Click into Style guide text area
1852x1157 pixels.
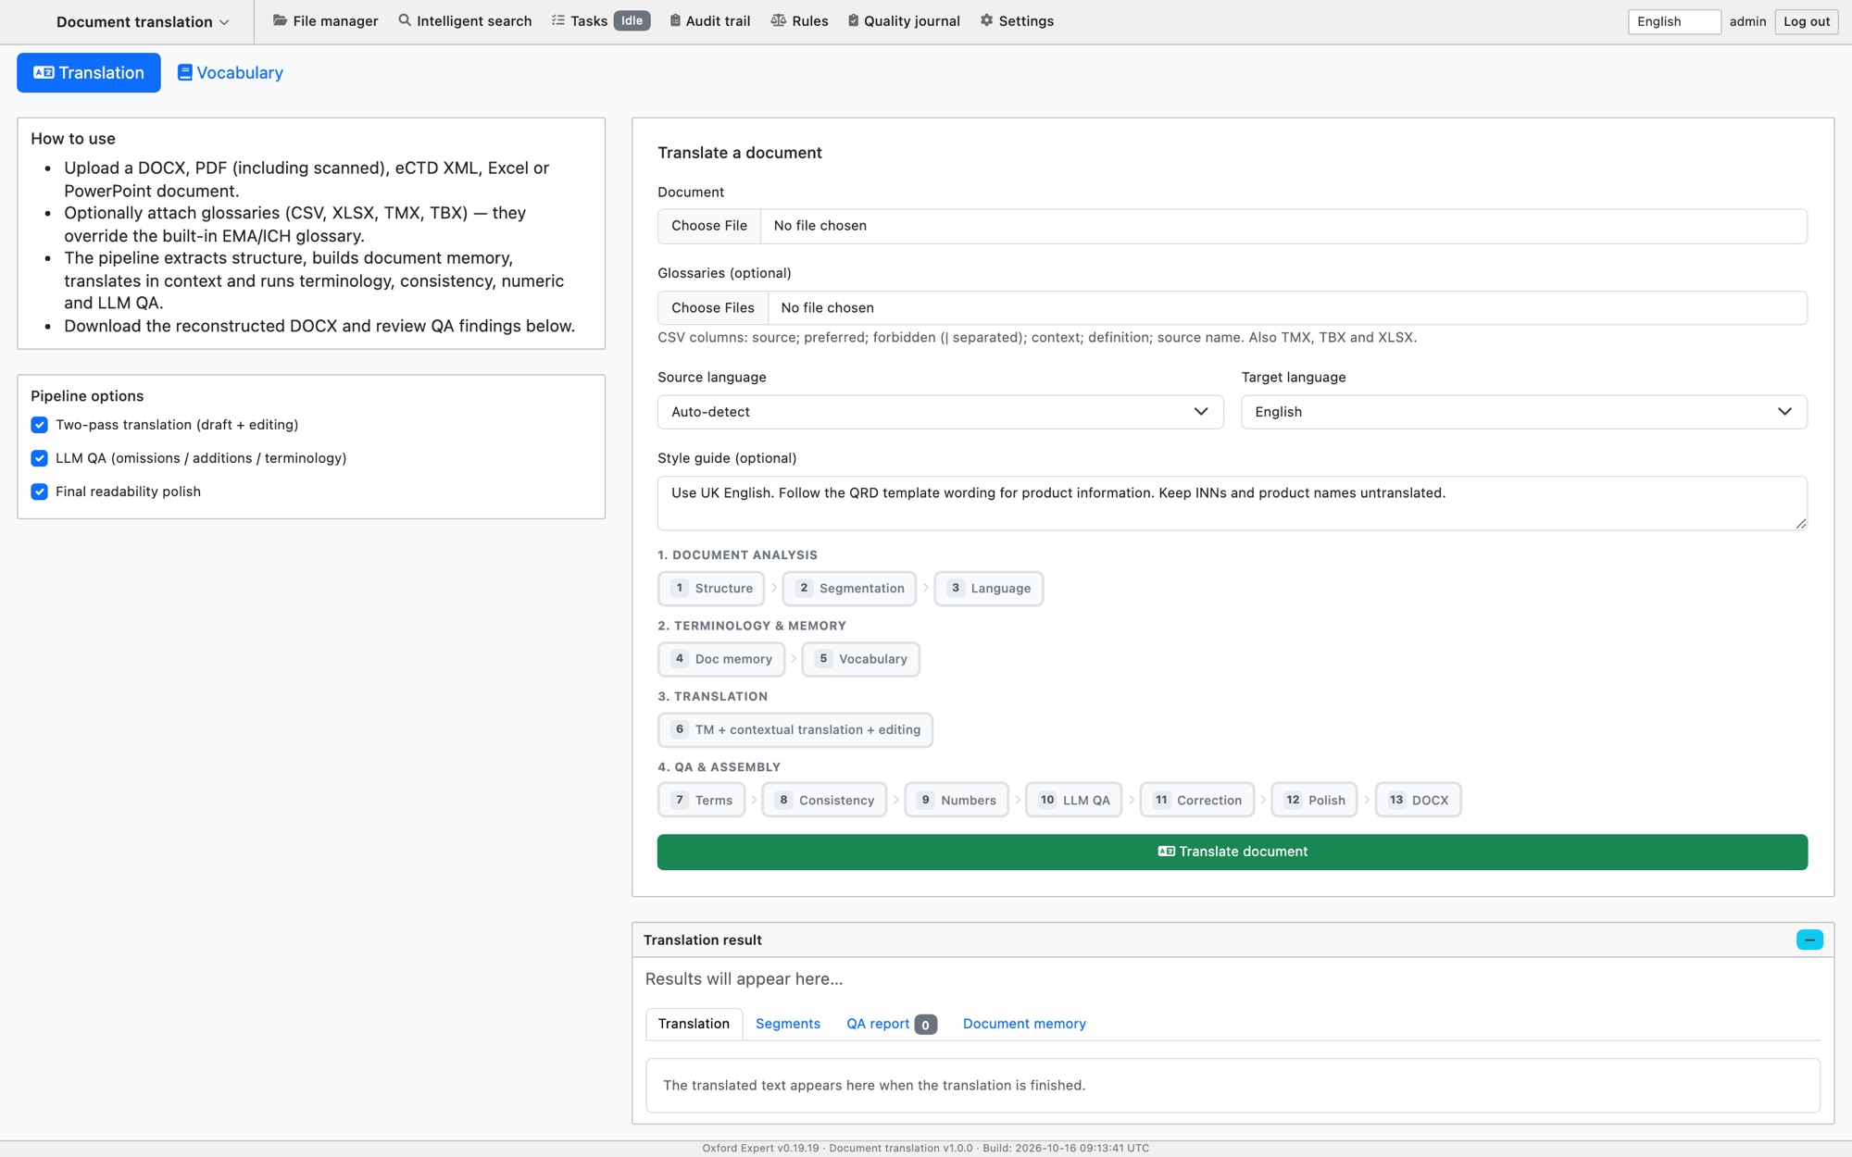pyautogui.click(x=1233, y=503)
